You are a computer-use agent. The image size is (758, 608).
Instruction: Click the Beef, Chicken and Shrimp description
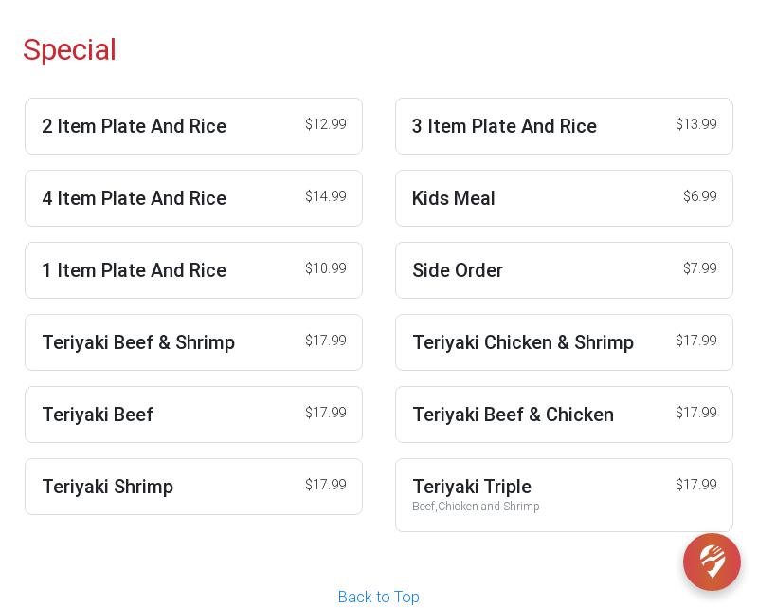click(x=476, y=507)
